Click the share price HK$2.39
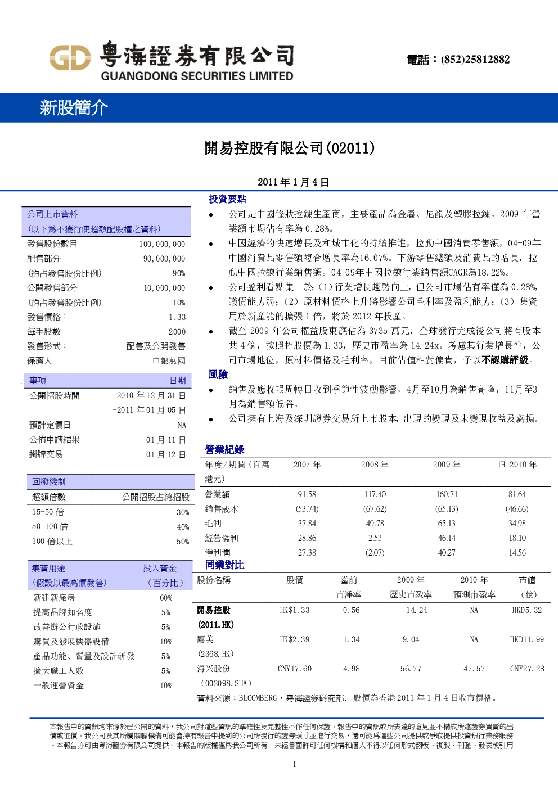Viewport: 558px width, 789px height. click(295, 639)
